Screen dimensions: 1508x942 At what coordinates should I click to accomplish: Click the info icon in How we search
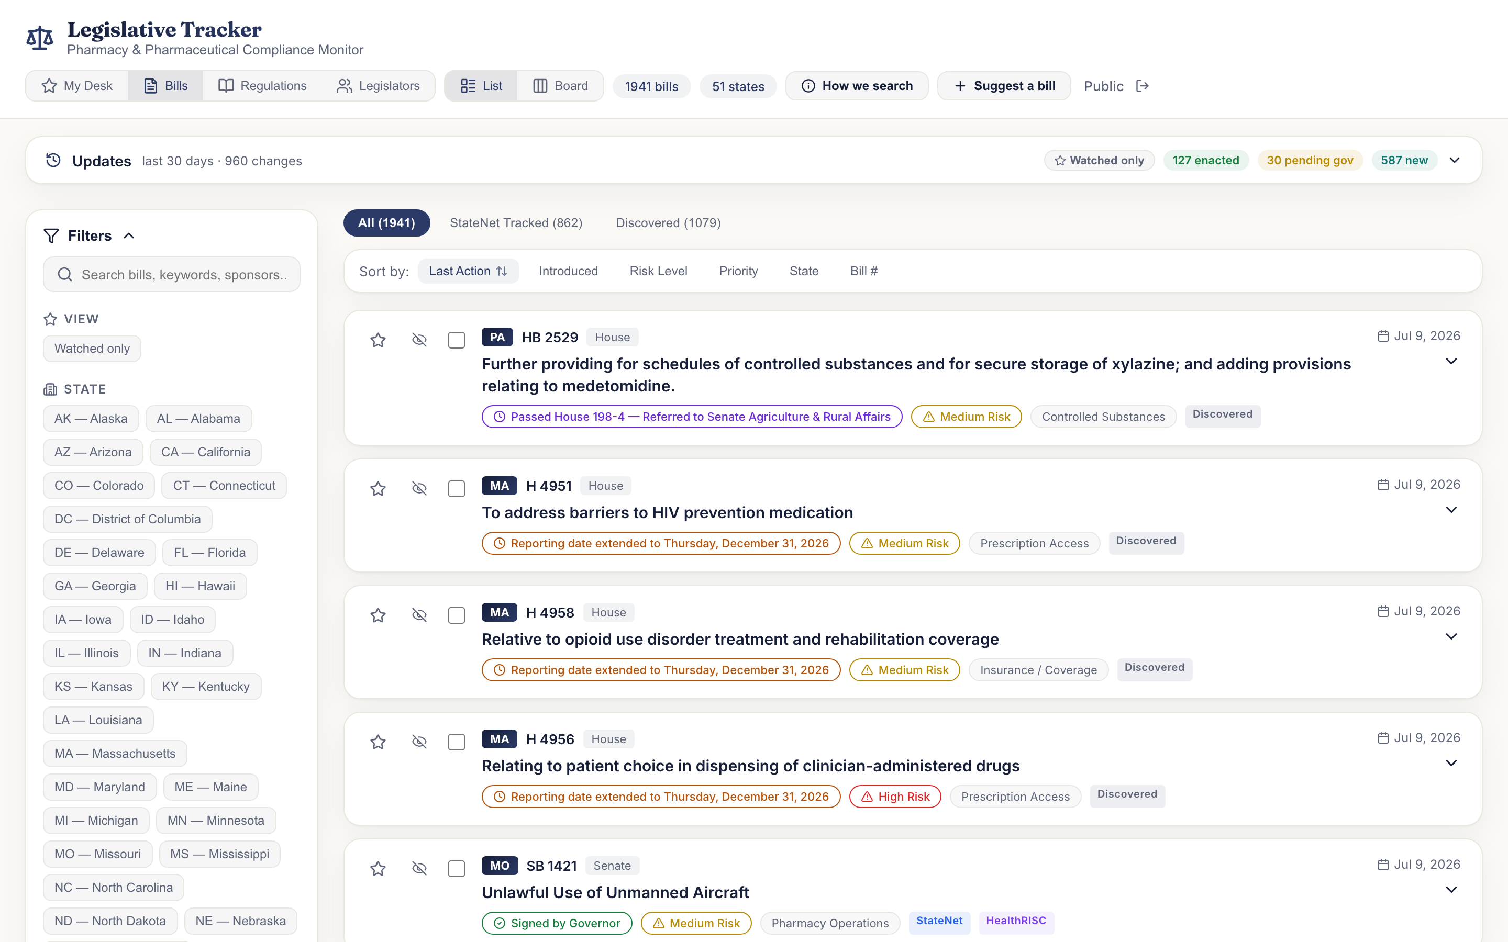tap(808, 86)
